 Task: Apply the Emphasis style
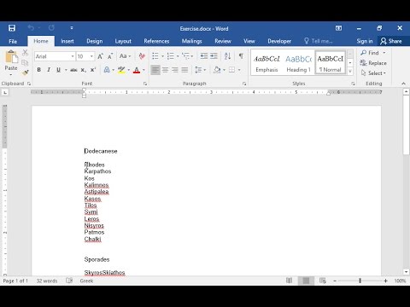tap(266, 63)
